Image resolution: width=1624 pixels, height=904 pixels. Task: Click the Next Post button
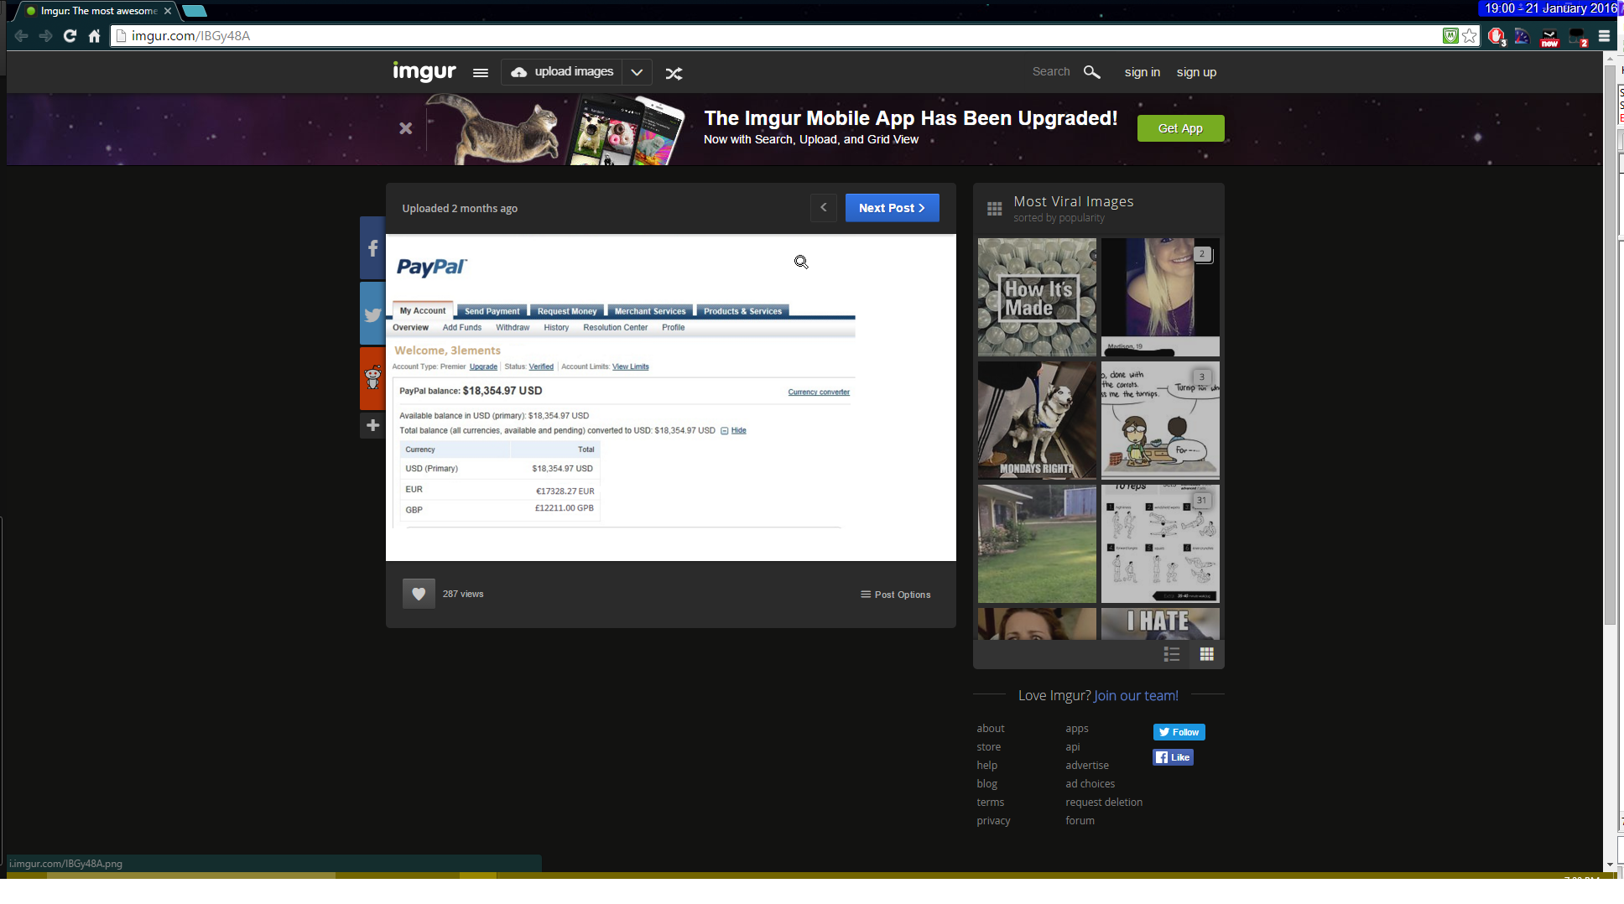892,208
